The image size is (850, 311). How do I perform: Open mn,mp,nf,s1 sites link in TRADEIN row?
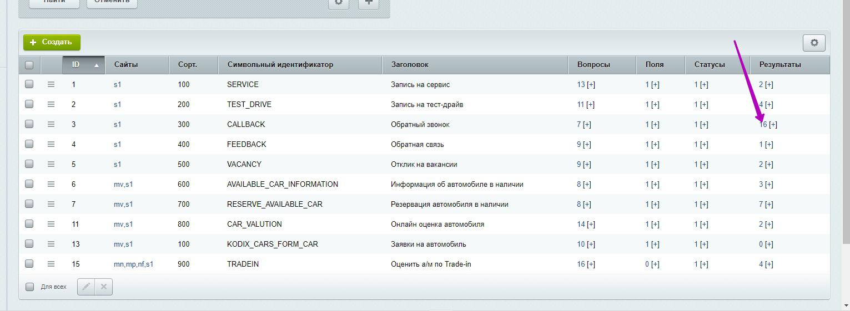(x=133, y=264)
